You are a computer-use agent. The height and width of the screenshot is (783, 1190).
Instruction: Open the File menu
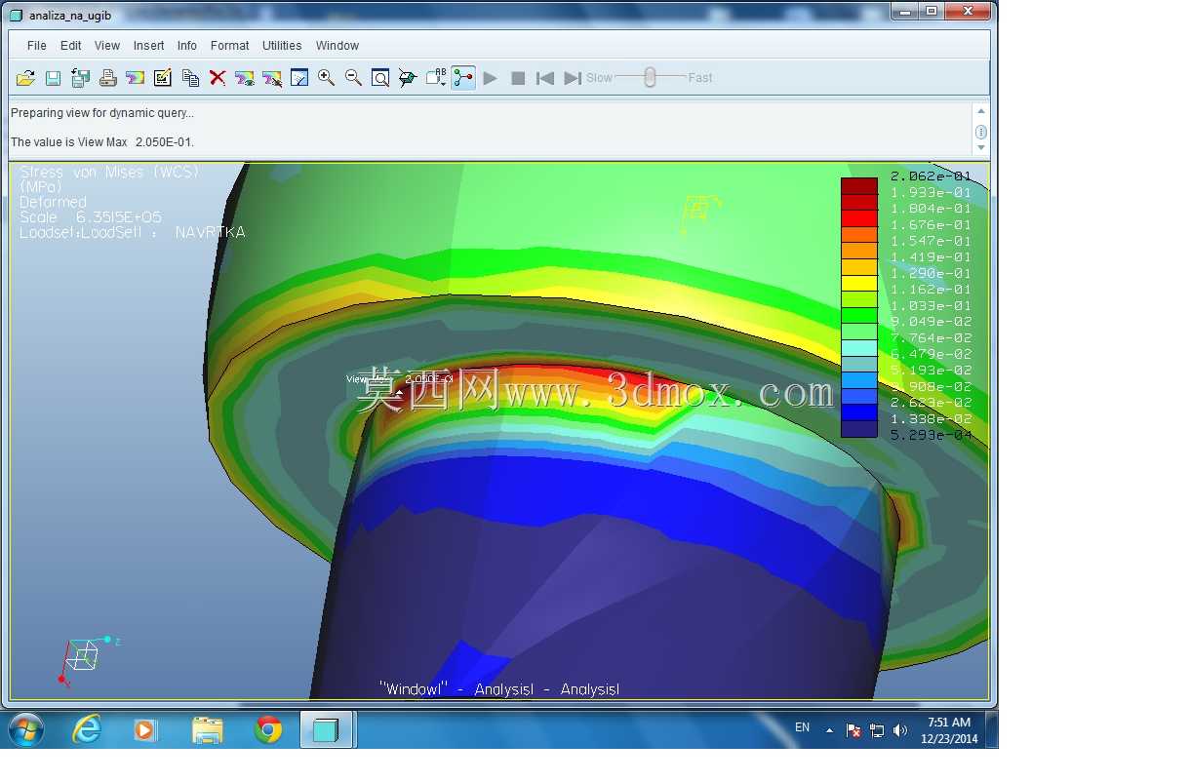pyautogui.click(x=37, y=46)
